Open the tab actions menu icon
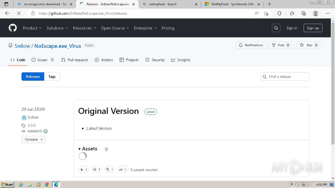Viewport: 335px width, 188px height. [x=6, y=4]
